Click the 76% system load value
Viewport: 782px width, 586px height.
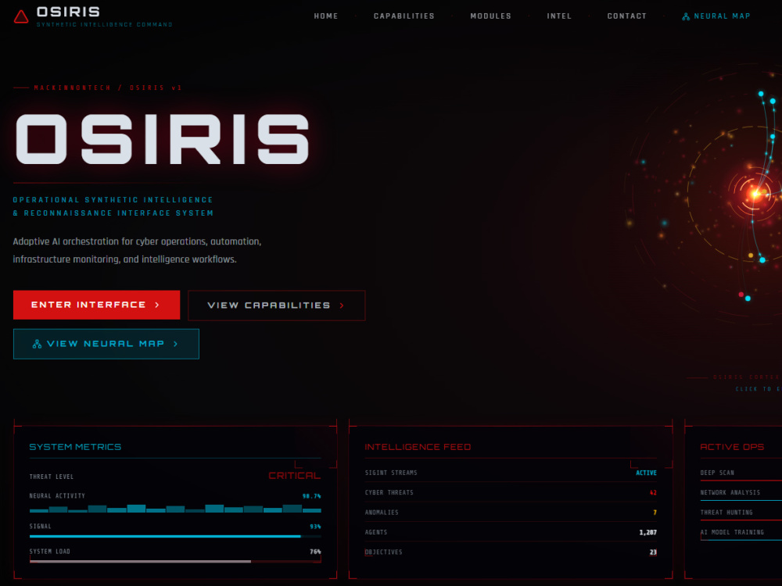click(x=315, y=552)
